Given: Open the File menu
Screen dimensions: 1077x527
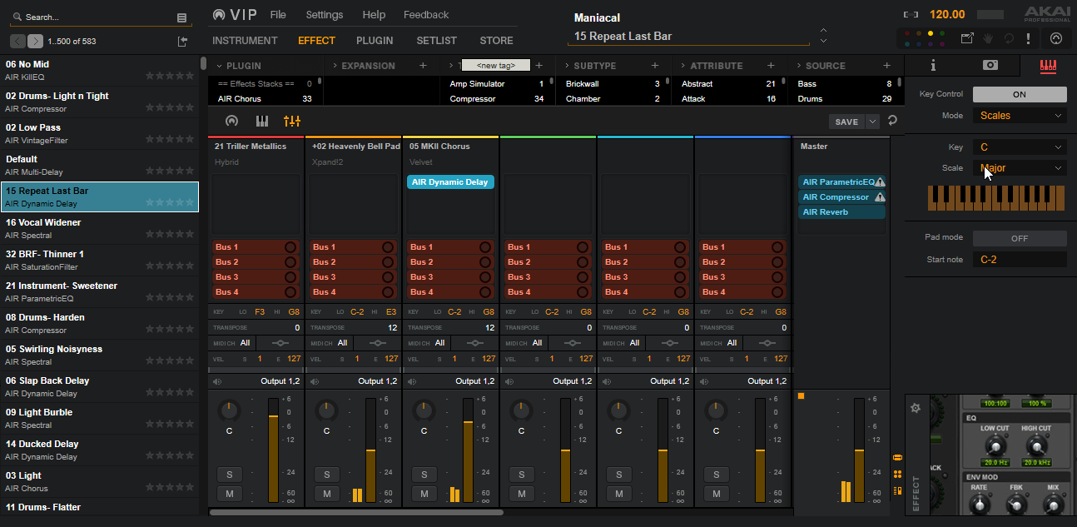Looking at the screenshot, I should pyautogui.click(x=278, y=15).
